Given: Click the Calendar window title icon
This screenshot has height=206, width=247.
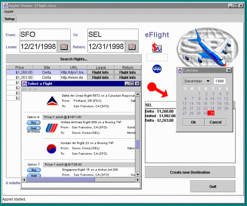Looking at the screenshot, I should [x=180, y=70].
